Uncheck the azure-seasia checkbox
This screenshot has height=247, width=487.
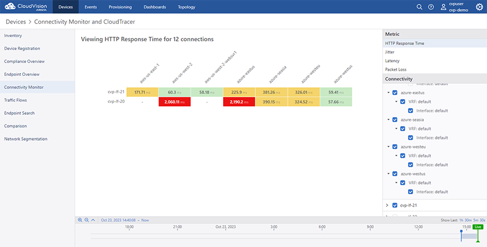coord(395,120)
